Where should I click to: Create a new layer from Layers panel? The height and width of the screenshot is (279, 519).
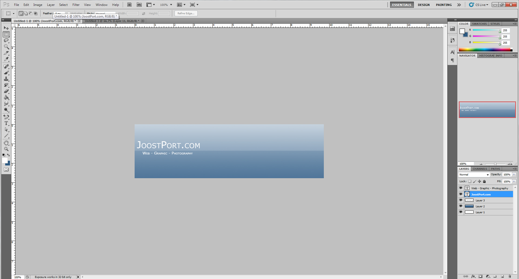pyautogui.click(x=502, y=276)
